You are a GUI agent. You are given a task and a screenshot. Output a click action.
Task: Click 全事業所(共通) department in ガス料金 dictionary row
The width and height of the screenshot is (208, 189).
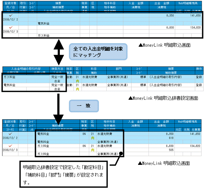click(x=117, y=77)
